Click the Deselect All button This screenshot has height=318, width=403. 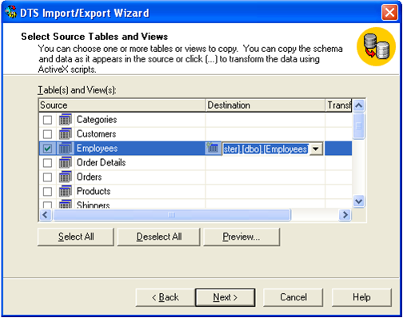coord(159,237)
